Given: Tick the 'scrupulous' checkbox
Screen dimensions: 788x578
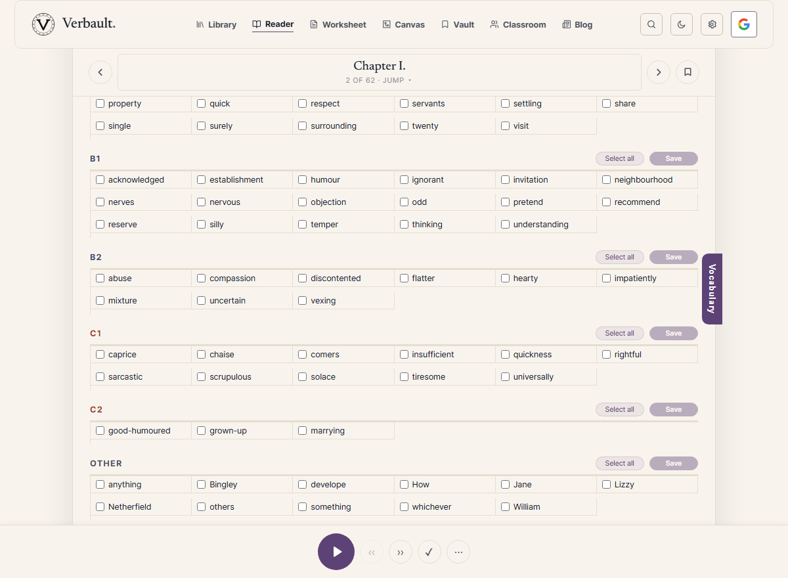Looking at the screenshot, I should [x=202, y=376].
